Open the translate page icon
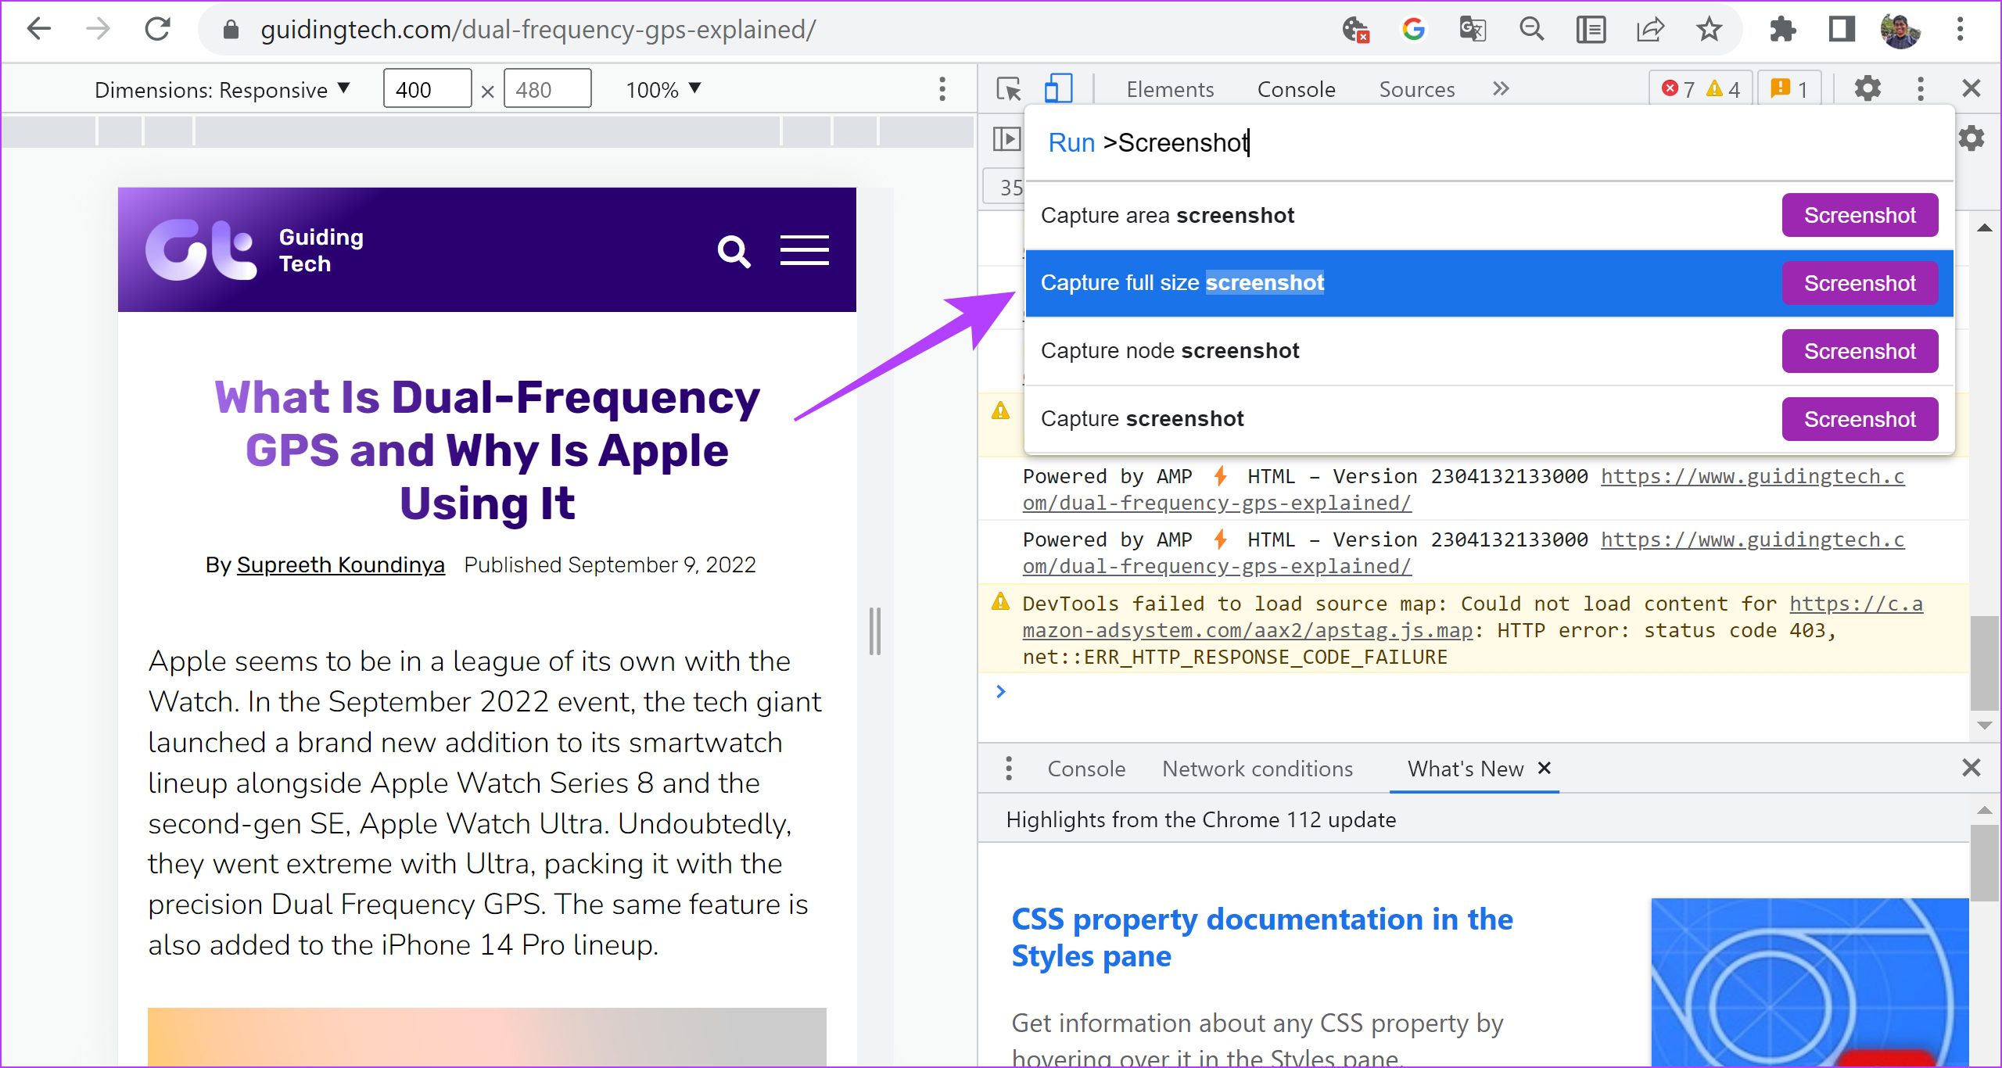The image size is (2002, 1068). pos(1473,30)
